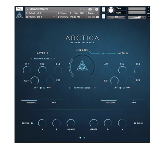
Task: Click the header pan L-R slider
Action: pos(116,17)
